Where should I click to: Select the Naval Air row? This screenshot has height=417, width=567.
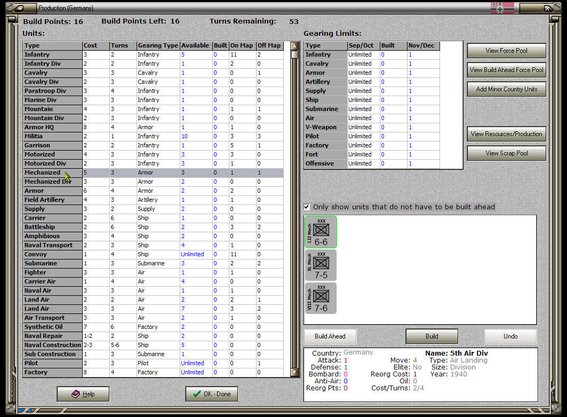(153, 290)
